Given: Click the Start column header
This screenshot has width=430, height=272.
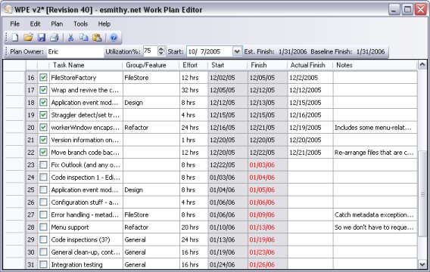Looking at the screenshot, I should (x=228, y=65).
